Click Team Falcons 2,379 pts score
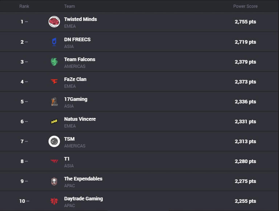This screenshot has height=211, width=279. pyautogui.click(x=245, y=62)
